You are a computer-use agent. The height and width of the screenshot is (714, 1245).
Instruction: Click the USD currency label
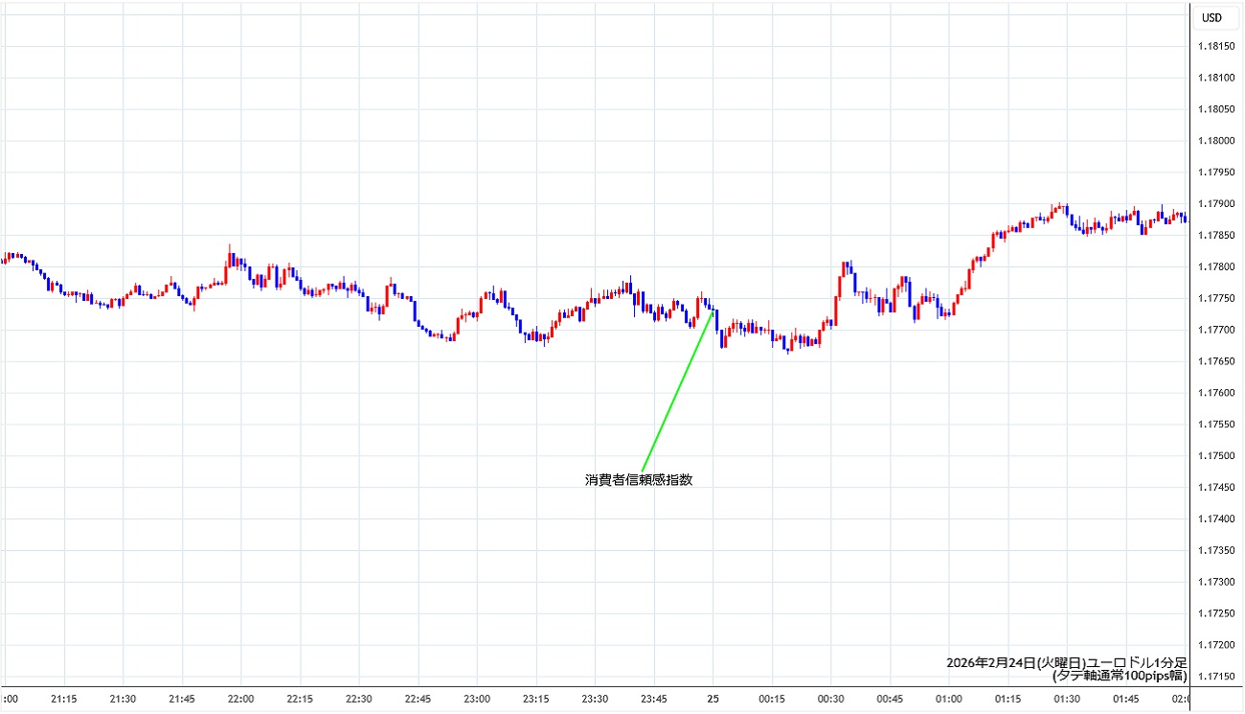(1211, 18)
